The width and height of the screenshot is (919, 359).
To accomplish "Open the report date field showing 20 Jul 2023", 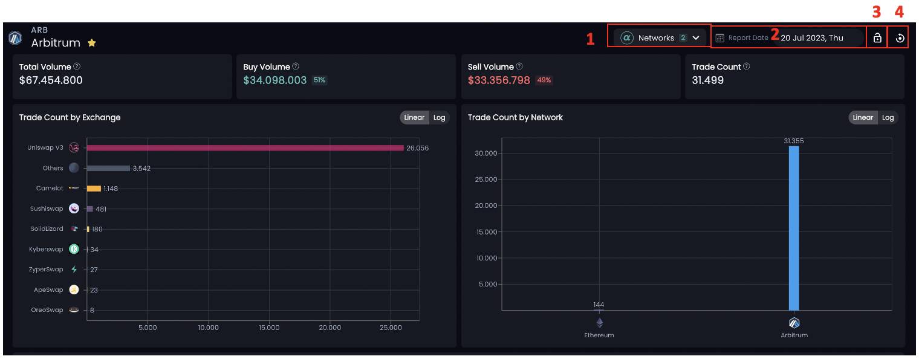I will click(x=819, y=37).
